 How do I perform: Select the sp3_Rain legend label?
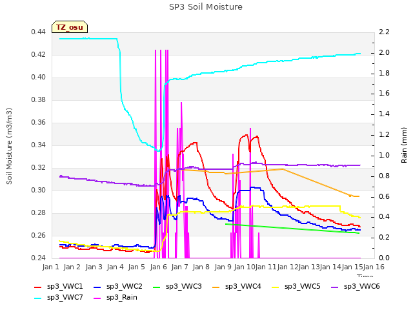(122, 298)
